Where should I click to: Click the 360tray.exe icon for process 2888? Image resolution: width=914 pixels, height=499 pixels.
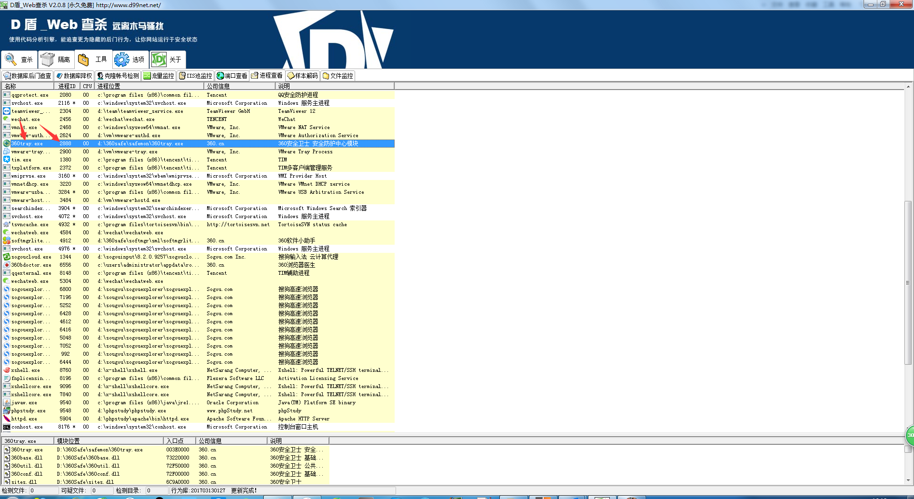click(x=7, y=143)
